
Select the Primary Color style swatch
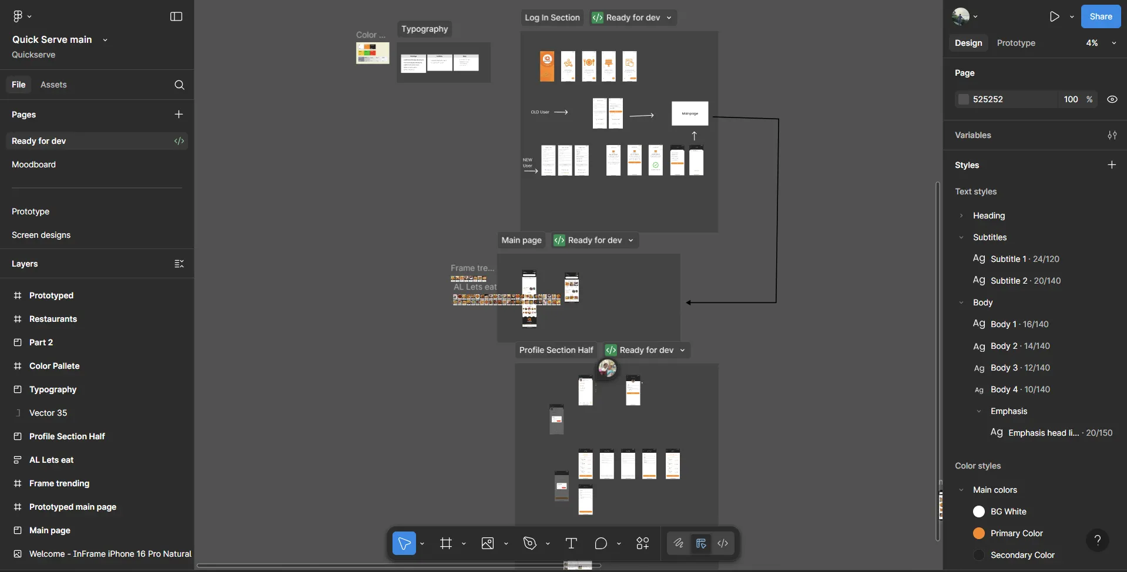click(x=978, y=533)
